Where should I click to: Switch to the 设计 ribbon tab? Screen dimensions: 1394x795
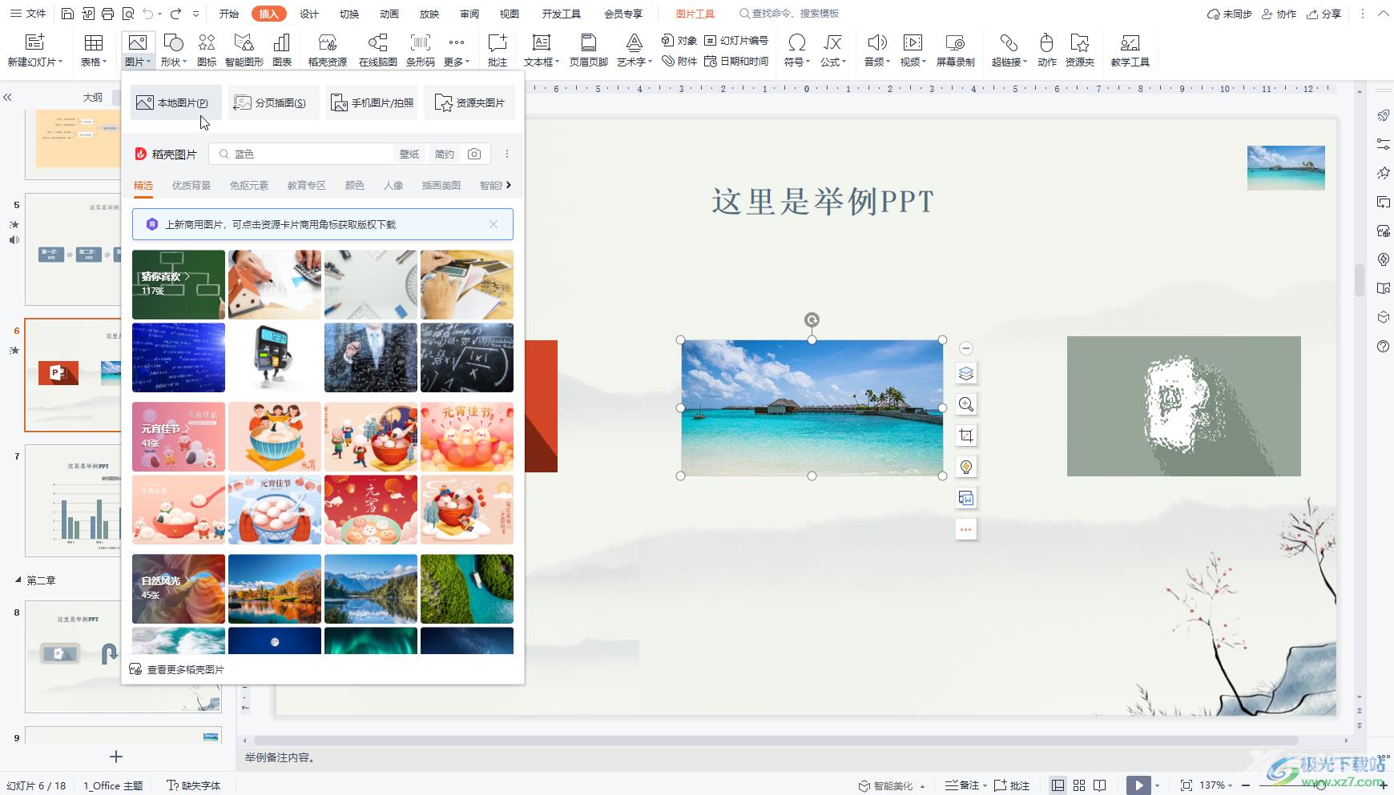[309, 14]
